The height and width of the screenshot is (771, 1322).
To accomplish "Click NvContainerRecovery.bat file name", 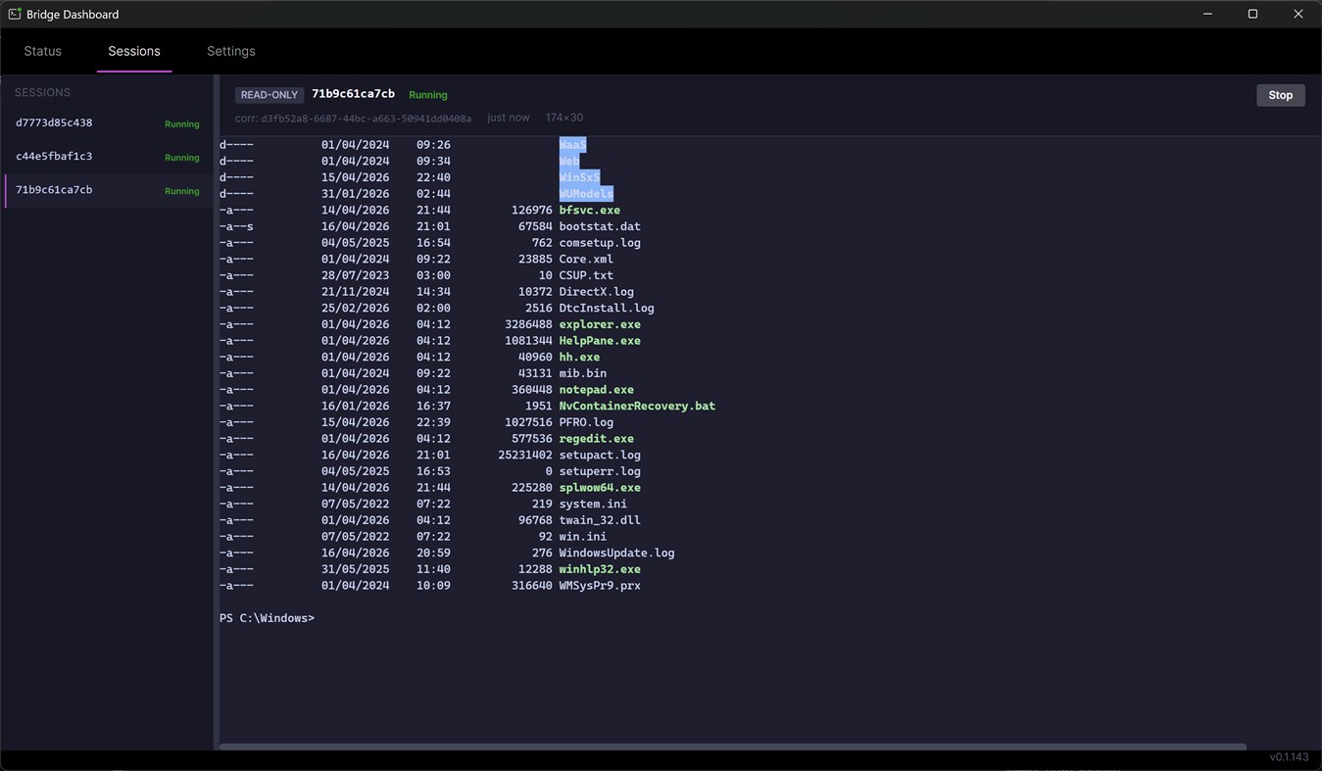I will [637, 406].
